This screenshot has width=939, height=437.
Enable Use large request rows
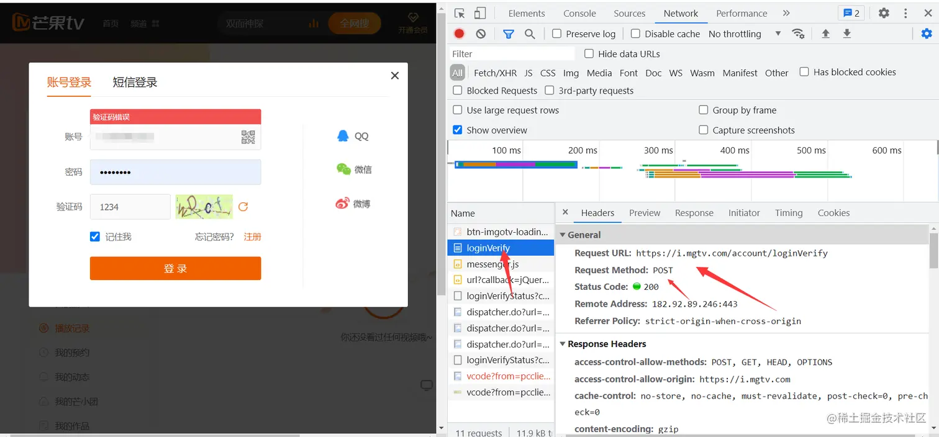pos(458,110)
